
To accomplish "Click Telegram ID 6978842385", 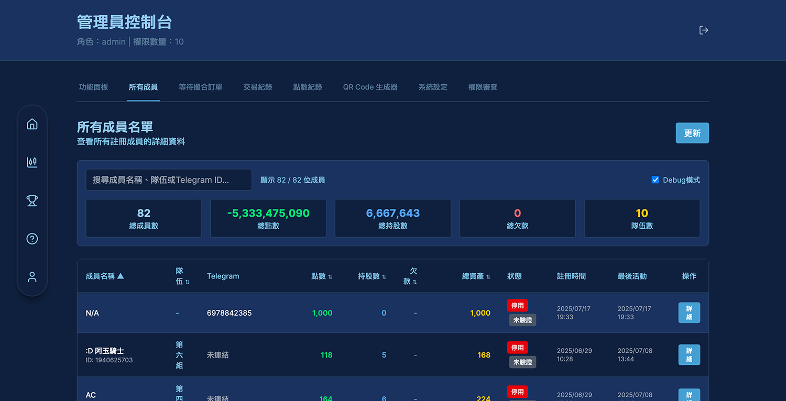I will [x=229, y=313].
